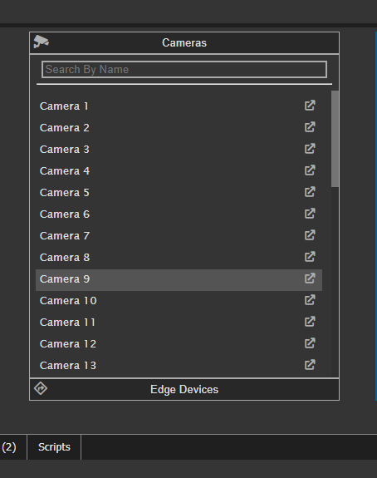Pop out Camera 5 using its icon

[310, 192]
